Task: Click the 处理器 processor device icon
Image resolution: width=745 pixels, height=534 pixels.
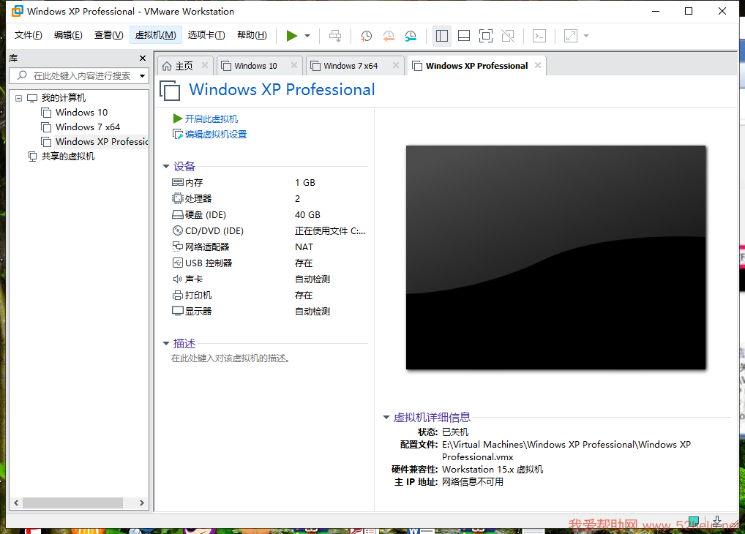Action: (178, 198)
